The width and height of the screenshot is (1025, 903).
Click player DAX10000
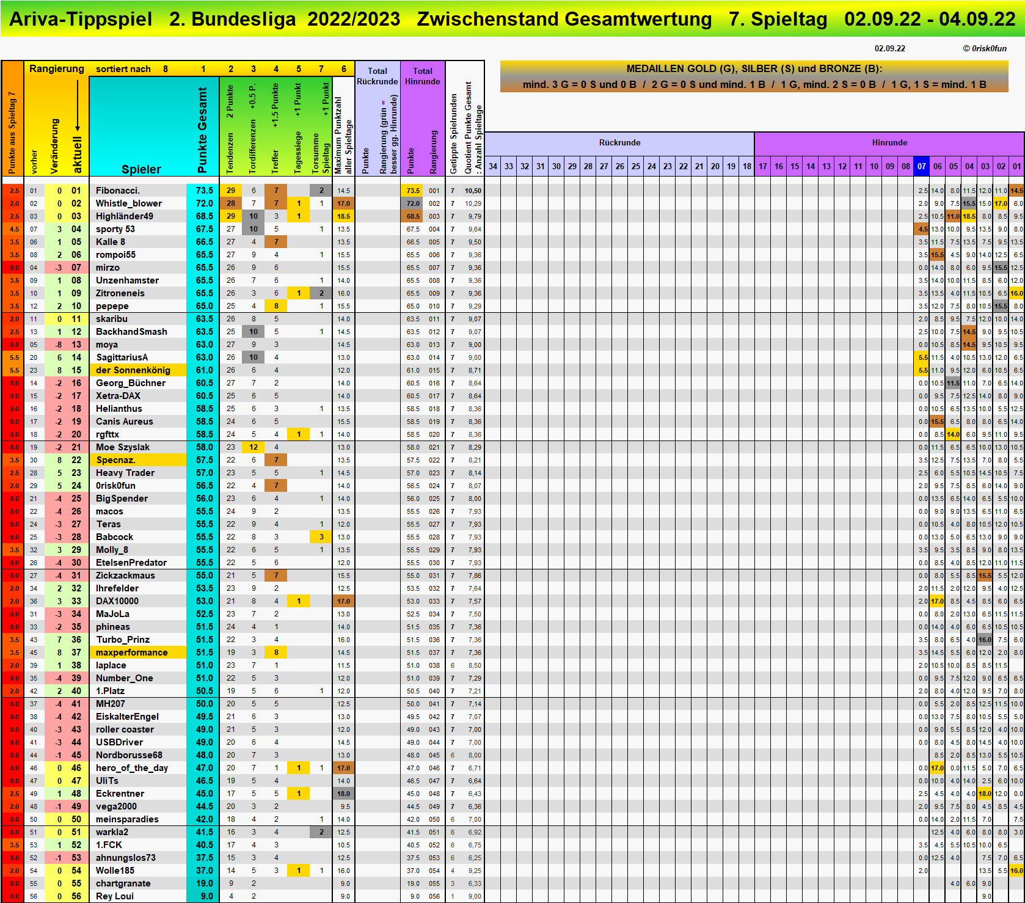point(117,601)
